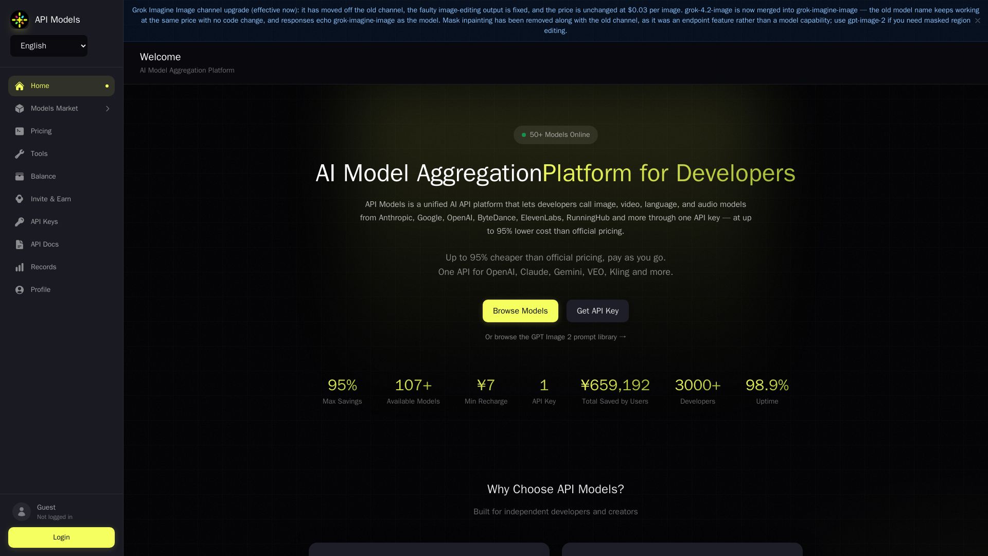Click the Pricing tag icon
The width and height of the screenshot is (988, 556).
[x=20, y=131]
